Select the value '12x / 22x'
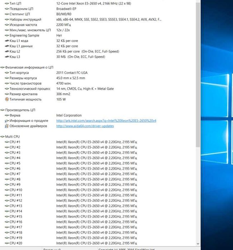This screenshot has width=233, height=250. tap(63, 30)
